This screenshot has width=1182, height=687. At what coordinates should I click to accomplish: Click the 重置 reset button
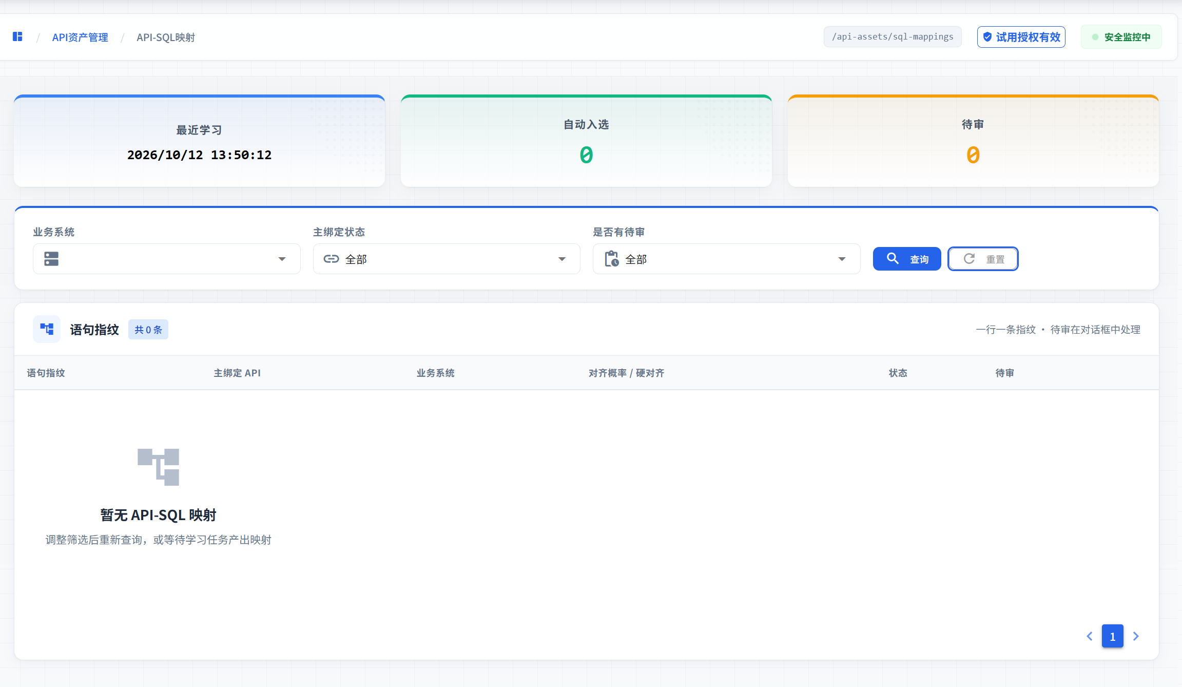(983, 259)
